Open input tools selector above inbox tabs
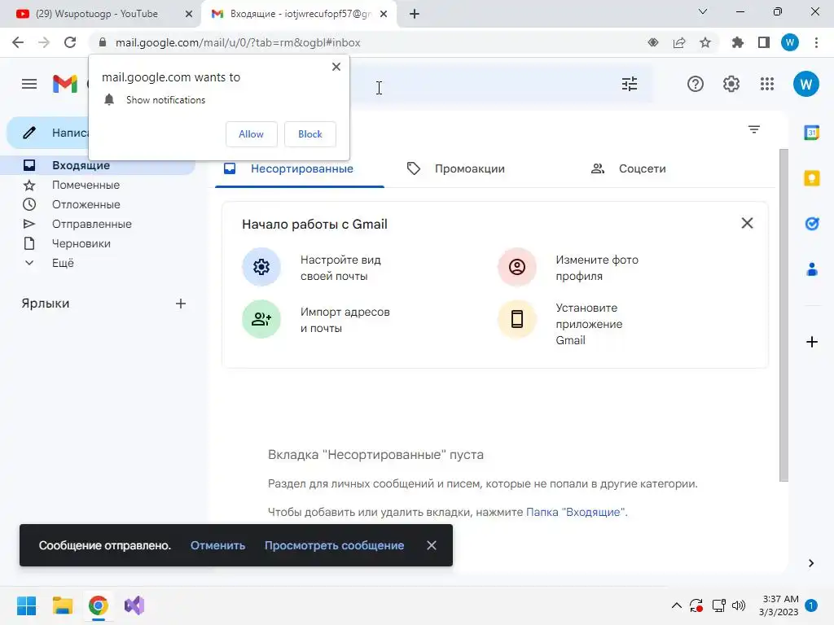This screenshot has height=625, width=834. pyautogui.click(x=753, y=129)
